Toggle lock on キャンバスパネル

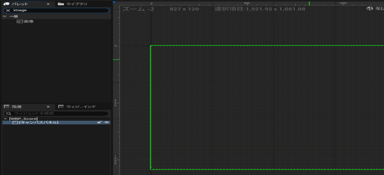click(x=99, y=122)
